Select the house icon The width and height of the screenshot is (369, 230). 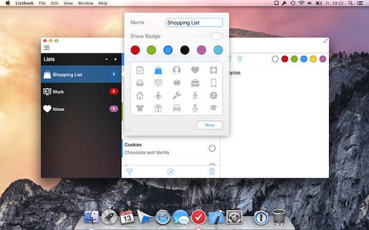(140, 96)
